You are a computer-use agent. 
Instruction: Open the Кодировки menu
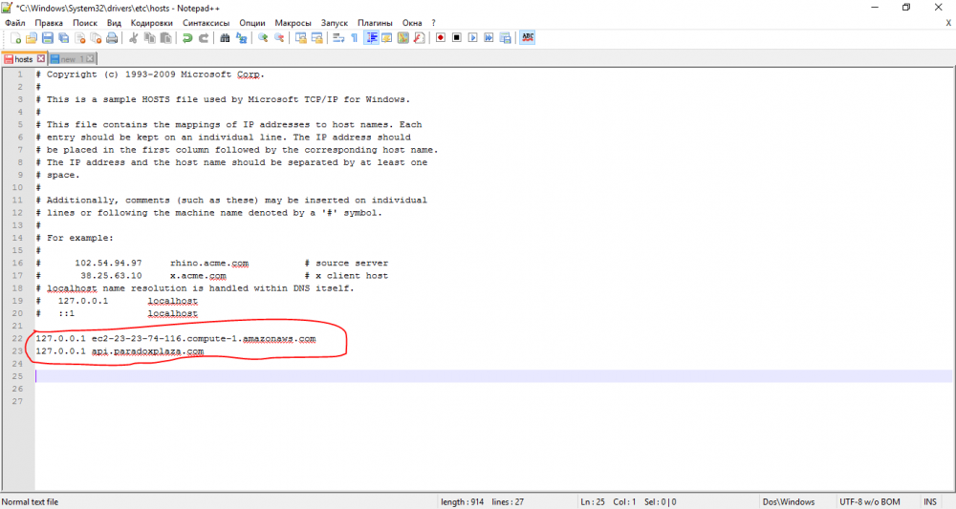pyautogui.click(x=152, y=23)
